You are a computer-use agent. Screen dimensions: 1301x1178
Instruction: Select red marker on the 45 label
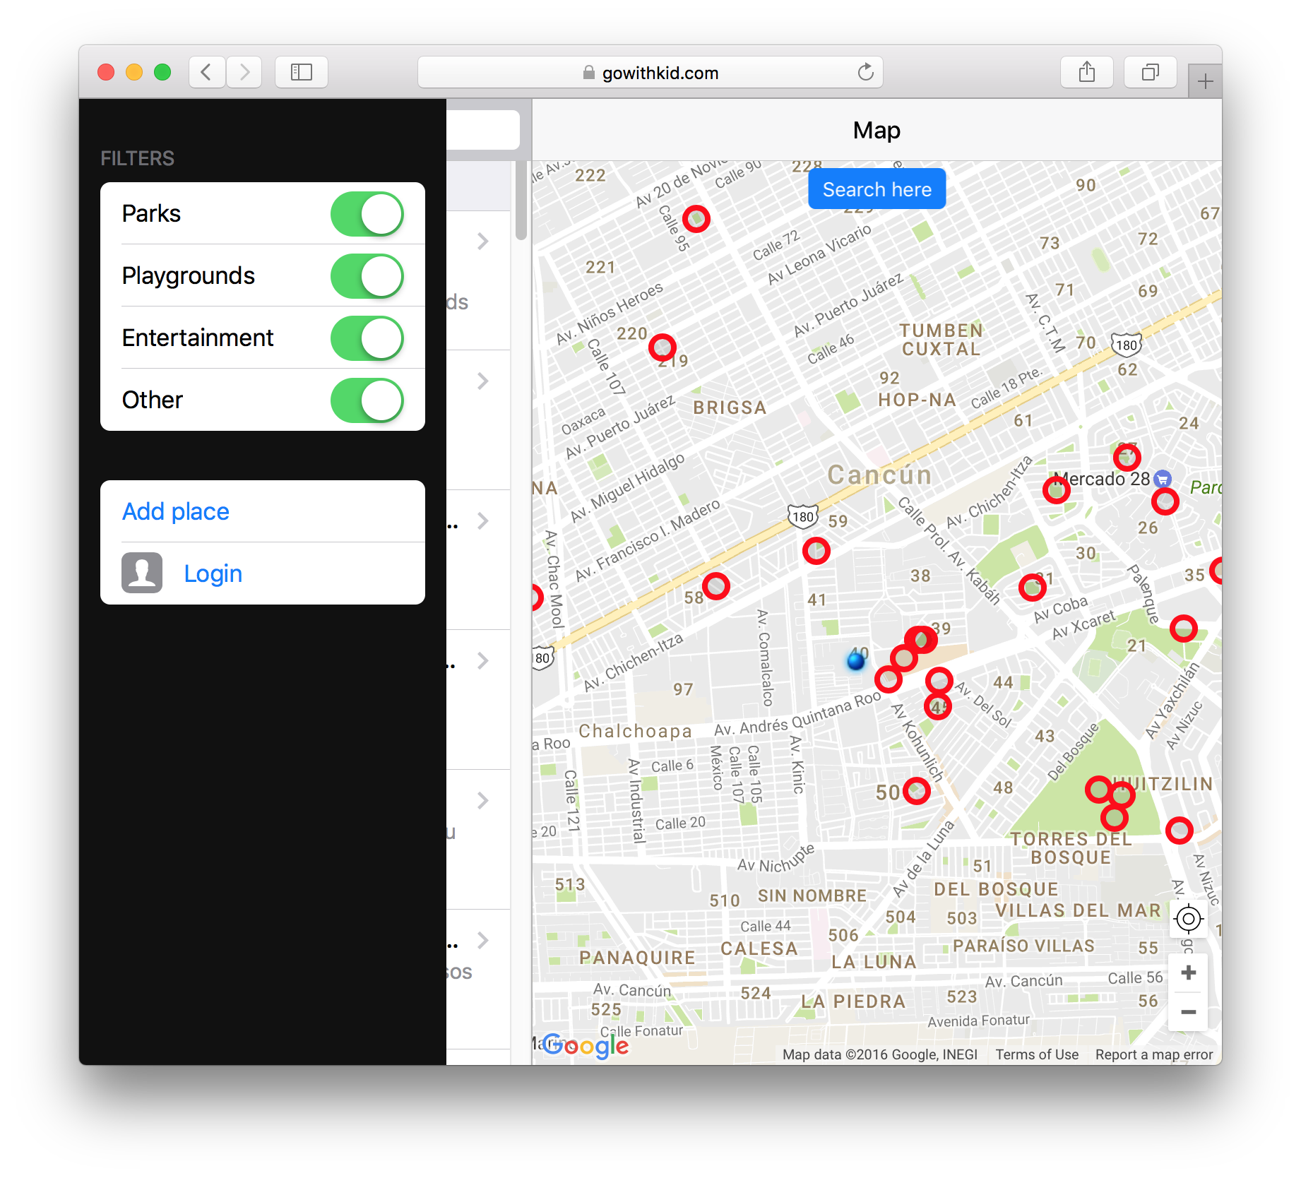coord(938,706)
